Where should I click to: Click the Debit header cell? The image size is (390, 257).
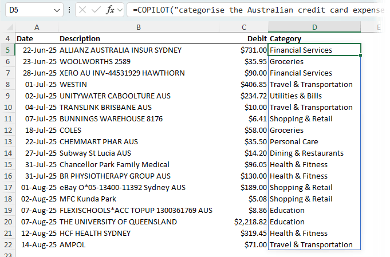click(x=244, y=38)
